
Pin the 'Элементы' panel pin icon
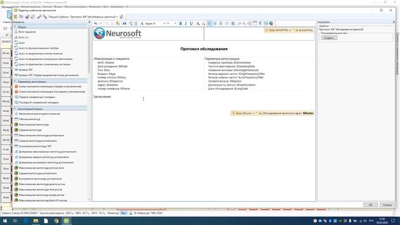click(x=89, y=22)
